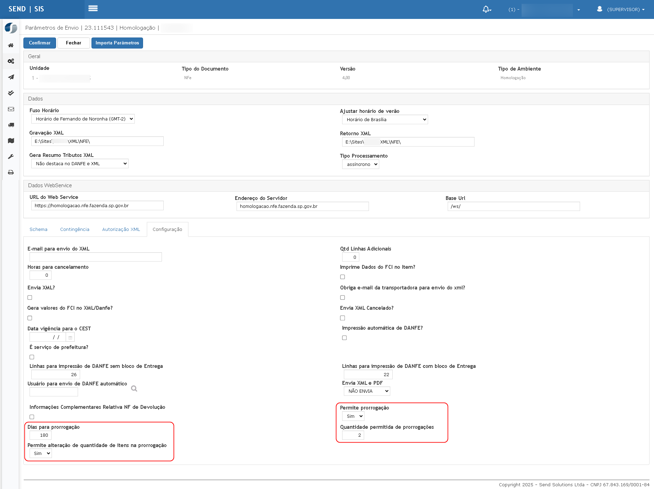
Task: Expand the Fuso Horário dropdown
Action: point(83,119)
